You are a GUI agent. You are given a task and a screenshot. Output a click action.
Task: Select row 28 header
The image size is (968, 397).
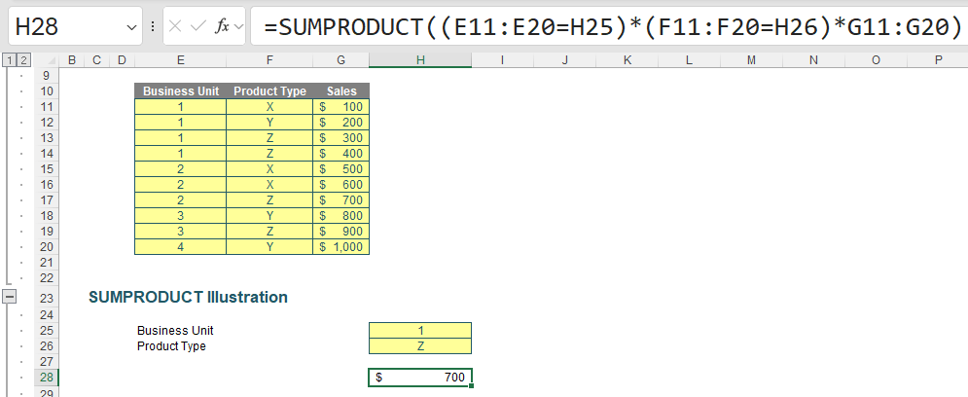(47, 377)
